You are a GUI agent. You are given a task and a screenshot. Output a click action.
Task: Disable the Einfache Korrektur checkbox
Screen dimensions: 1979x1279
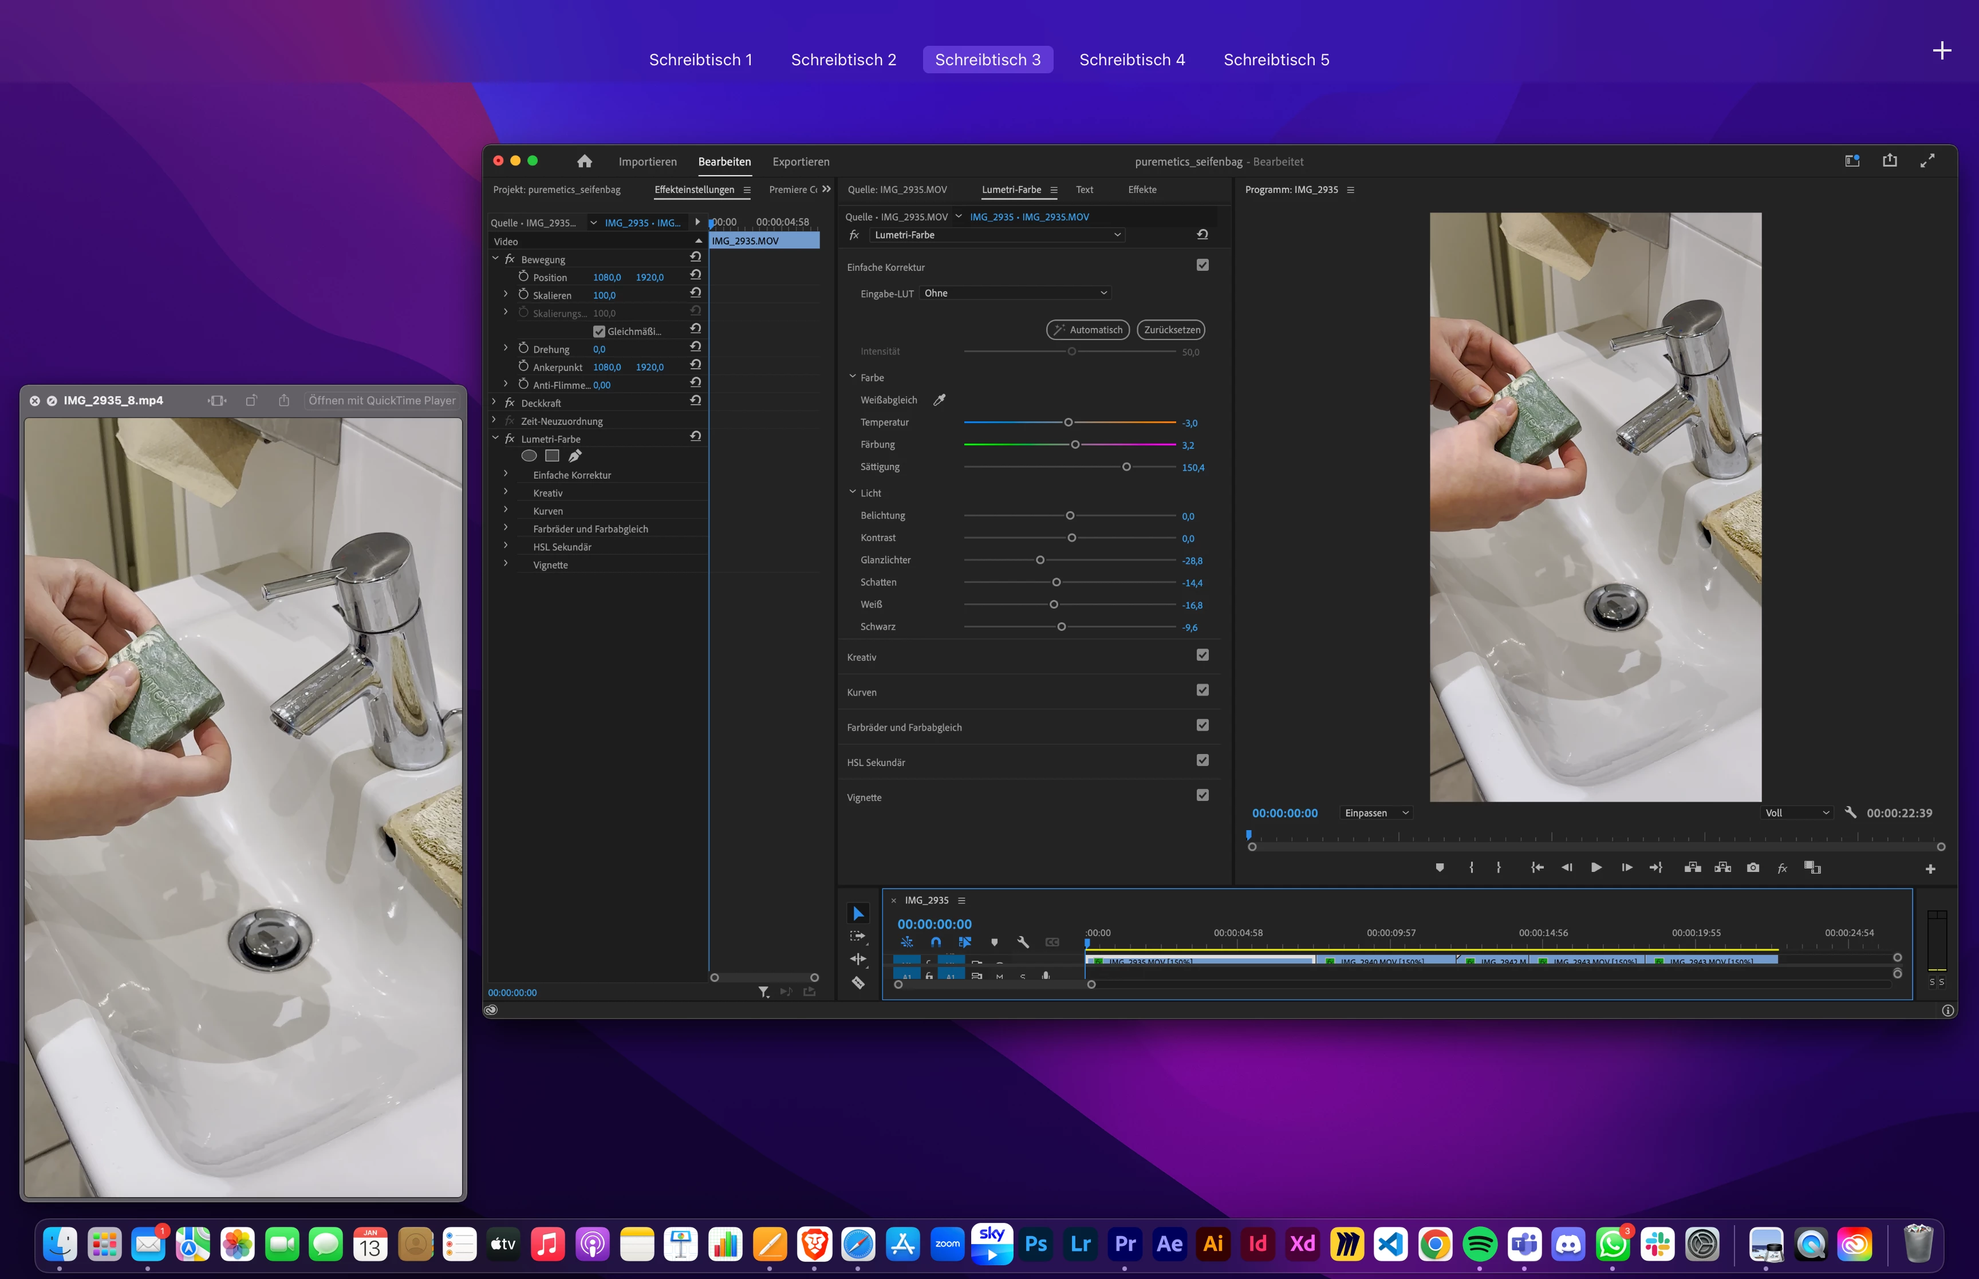(x=1202, y=265)
